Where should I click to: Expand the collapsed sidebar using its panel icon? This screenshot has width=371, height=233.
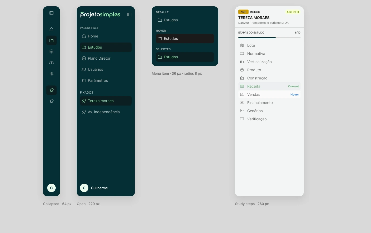51,13
